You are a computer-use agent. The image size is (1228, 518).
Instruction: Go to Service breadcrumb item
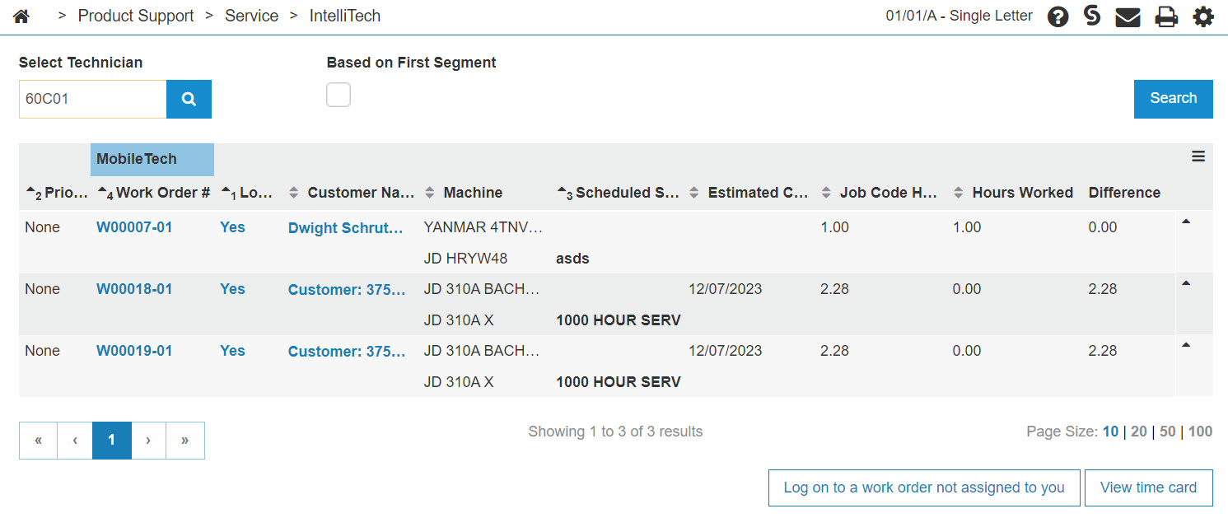251,16
